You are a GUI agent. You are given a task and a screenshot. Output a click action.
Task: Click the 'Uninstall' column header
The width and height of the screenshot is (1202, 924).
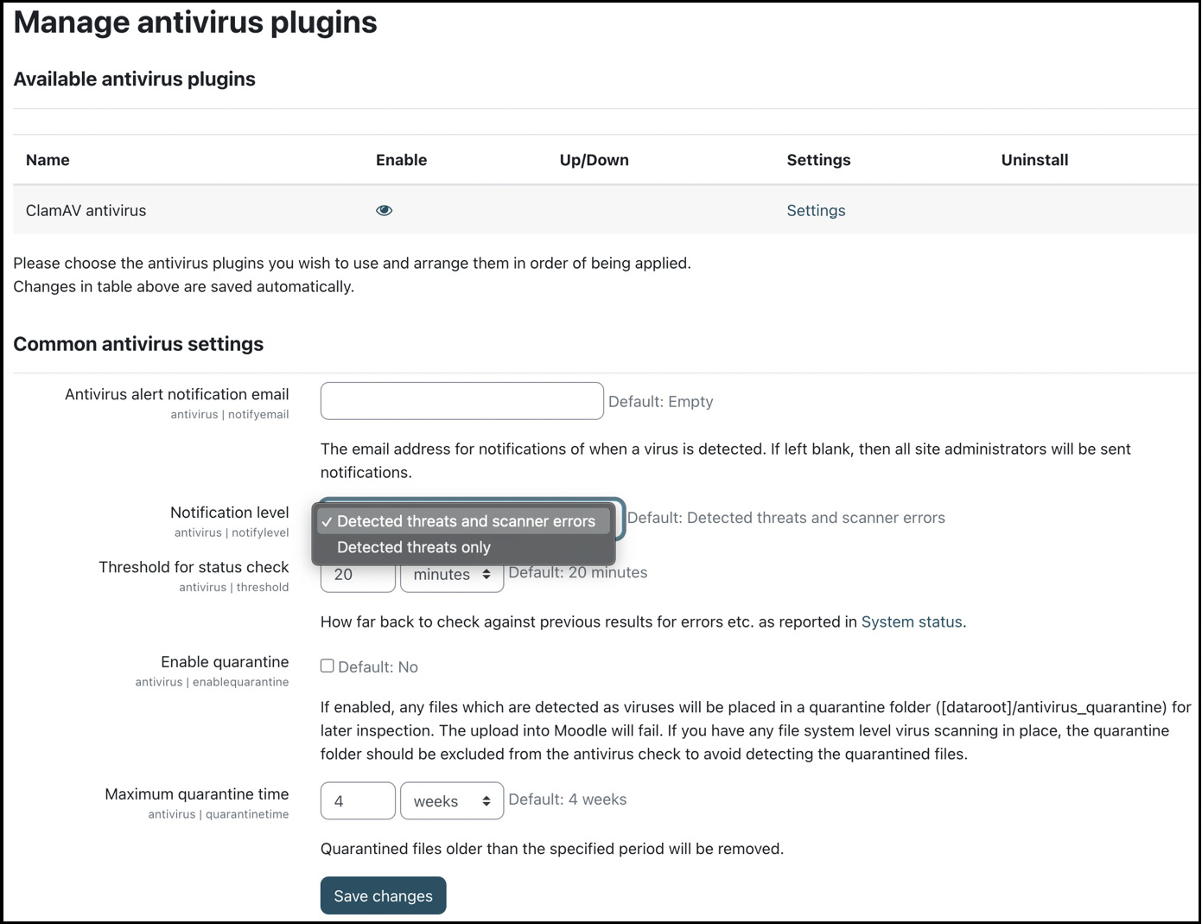point(1034,160)
